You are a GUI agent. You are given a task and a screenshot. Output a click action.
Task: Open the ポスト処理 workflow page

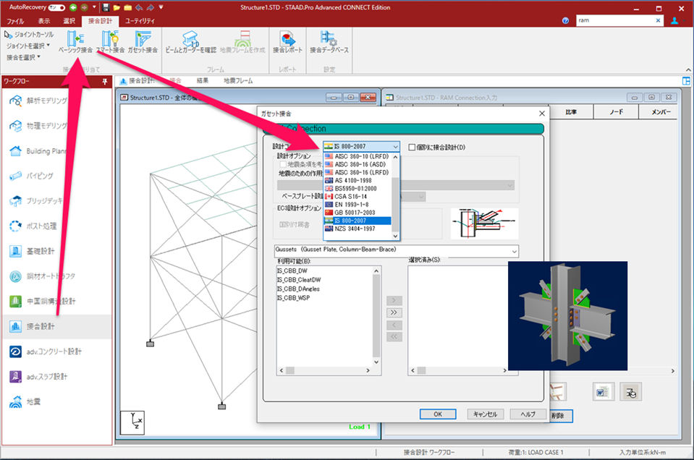point(56,226)
